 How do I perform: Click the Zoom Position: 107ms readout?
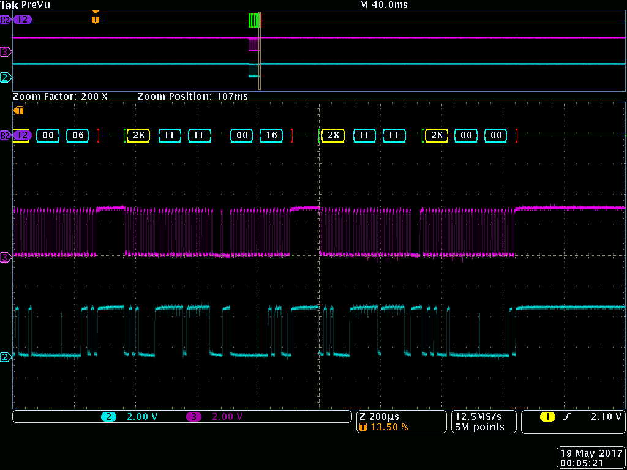193,97
